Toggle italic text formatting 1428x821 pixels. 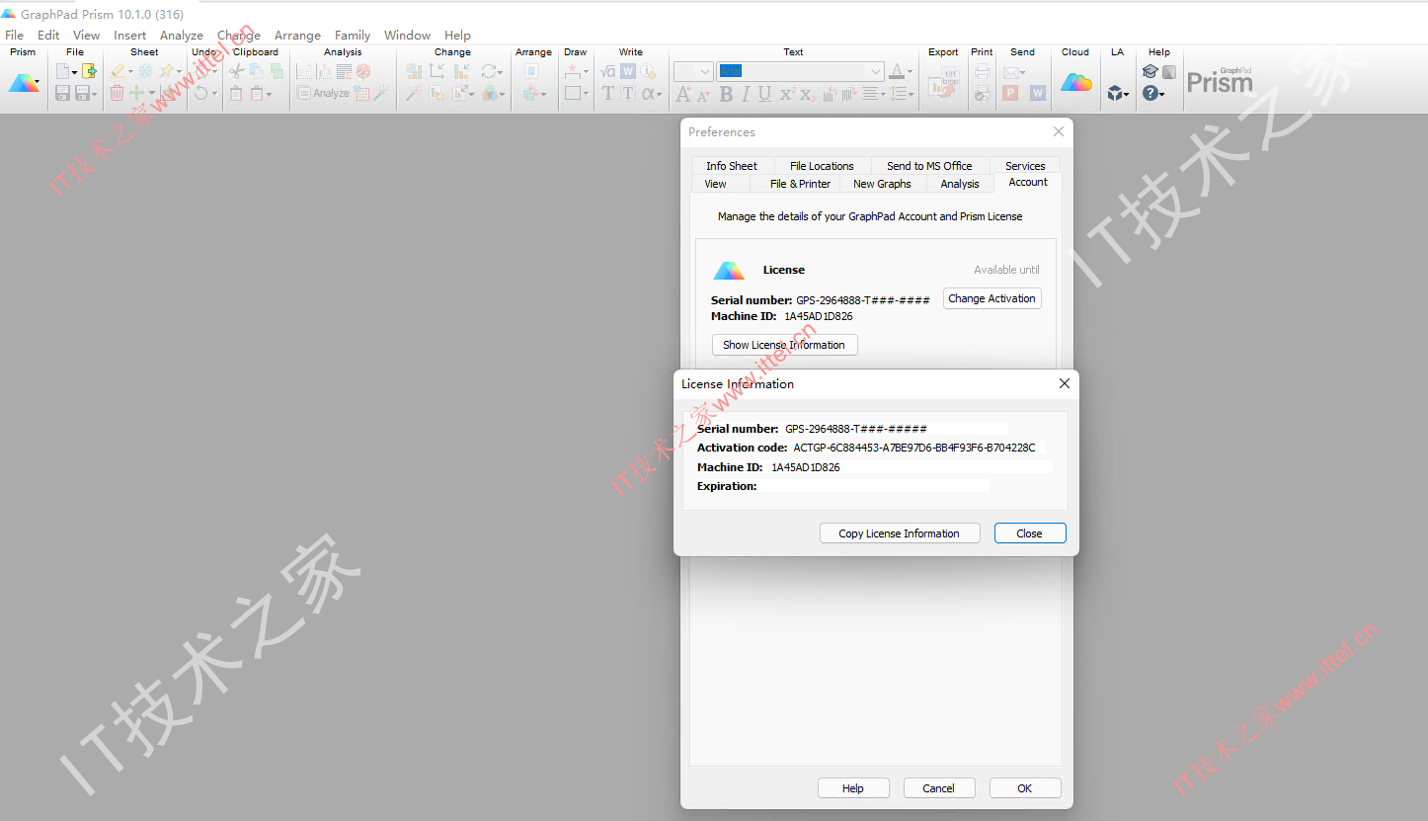pos(745,94)
